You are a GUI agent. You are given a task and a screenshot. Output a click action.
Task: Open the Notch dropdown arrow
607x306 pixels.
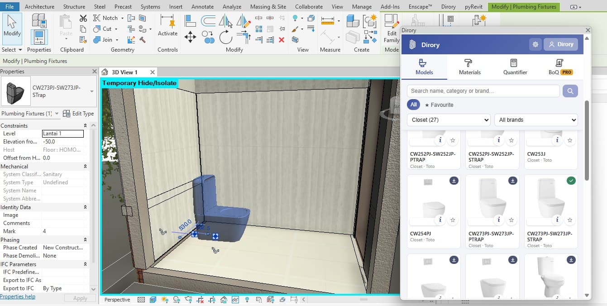[x=122, y=18]
